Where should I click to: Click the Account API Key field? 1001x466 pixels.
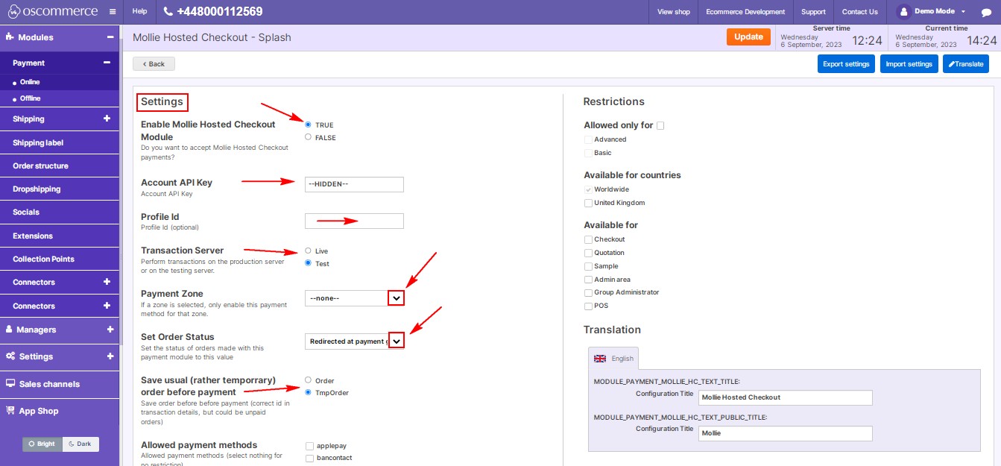tap(354, 184)
